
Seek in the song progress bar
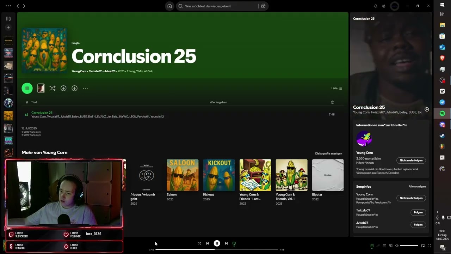pyautogui.click(x=217, y=249)
